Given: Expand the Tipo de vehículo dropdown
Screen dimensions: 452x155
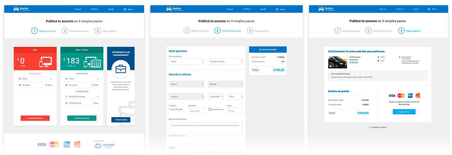Looking at the screenshot, I should tap(225, 61).
